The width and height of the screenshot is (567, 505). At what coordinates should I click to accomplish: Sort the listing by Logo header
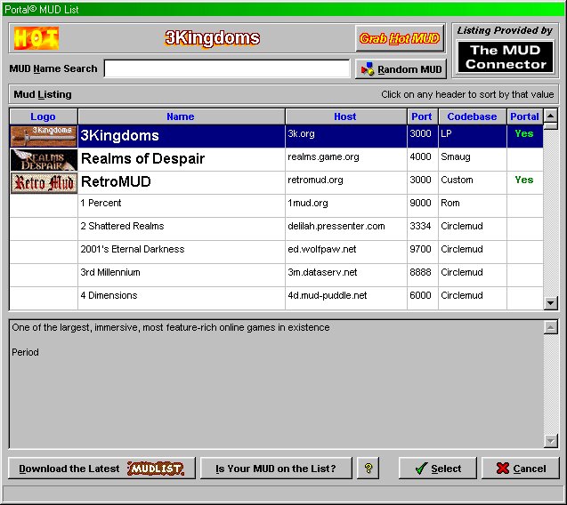pyautogui.click(x=44, y=116)
